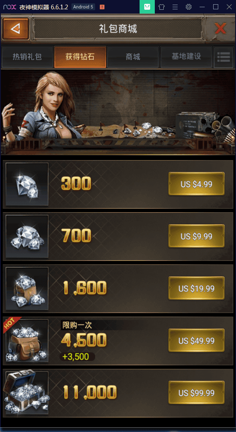The height and width of the screenshot is (432, 236).
Task: Switch to the 商城 tab
Action: coord(133,57)
